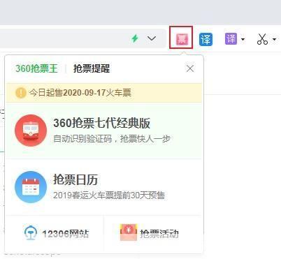This screenshot has width=281, height=259.
Task: Click the yellow warning exclamation icon
Action: coord(21,93)
